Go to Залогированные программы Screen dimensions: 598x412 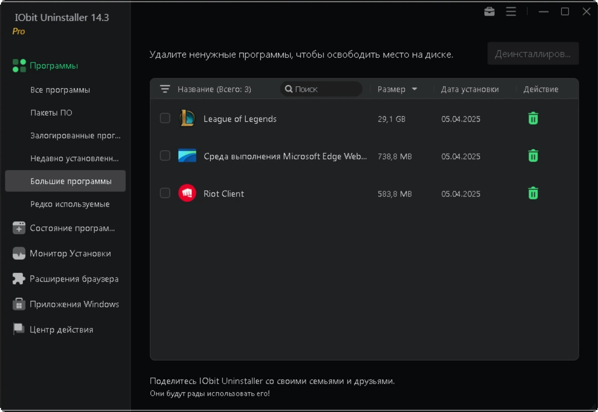(x=76, y=135)
